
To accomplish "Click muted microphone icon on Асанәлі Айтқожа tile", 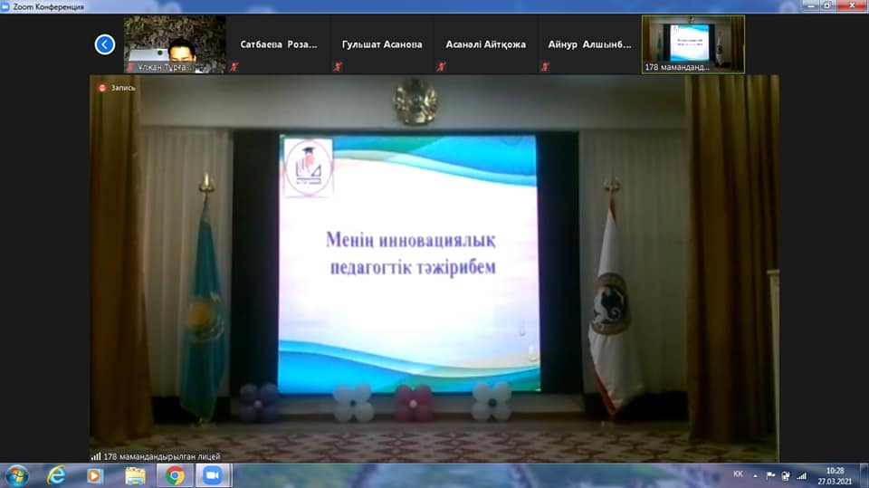I will point(441,66).
